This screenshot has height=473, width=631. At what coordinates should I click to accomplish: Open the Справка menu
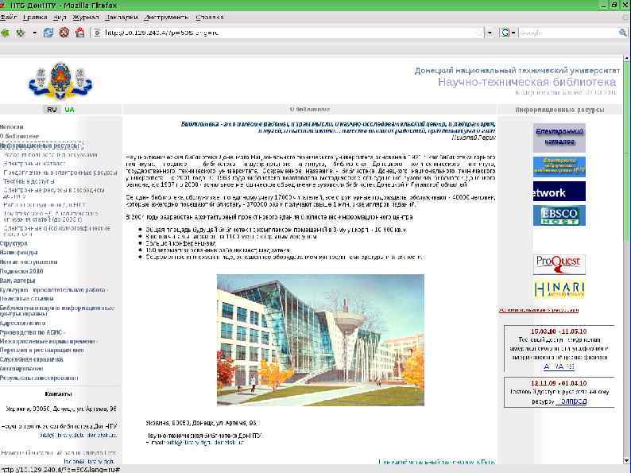(x=209, y=17)
